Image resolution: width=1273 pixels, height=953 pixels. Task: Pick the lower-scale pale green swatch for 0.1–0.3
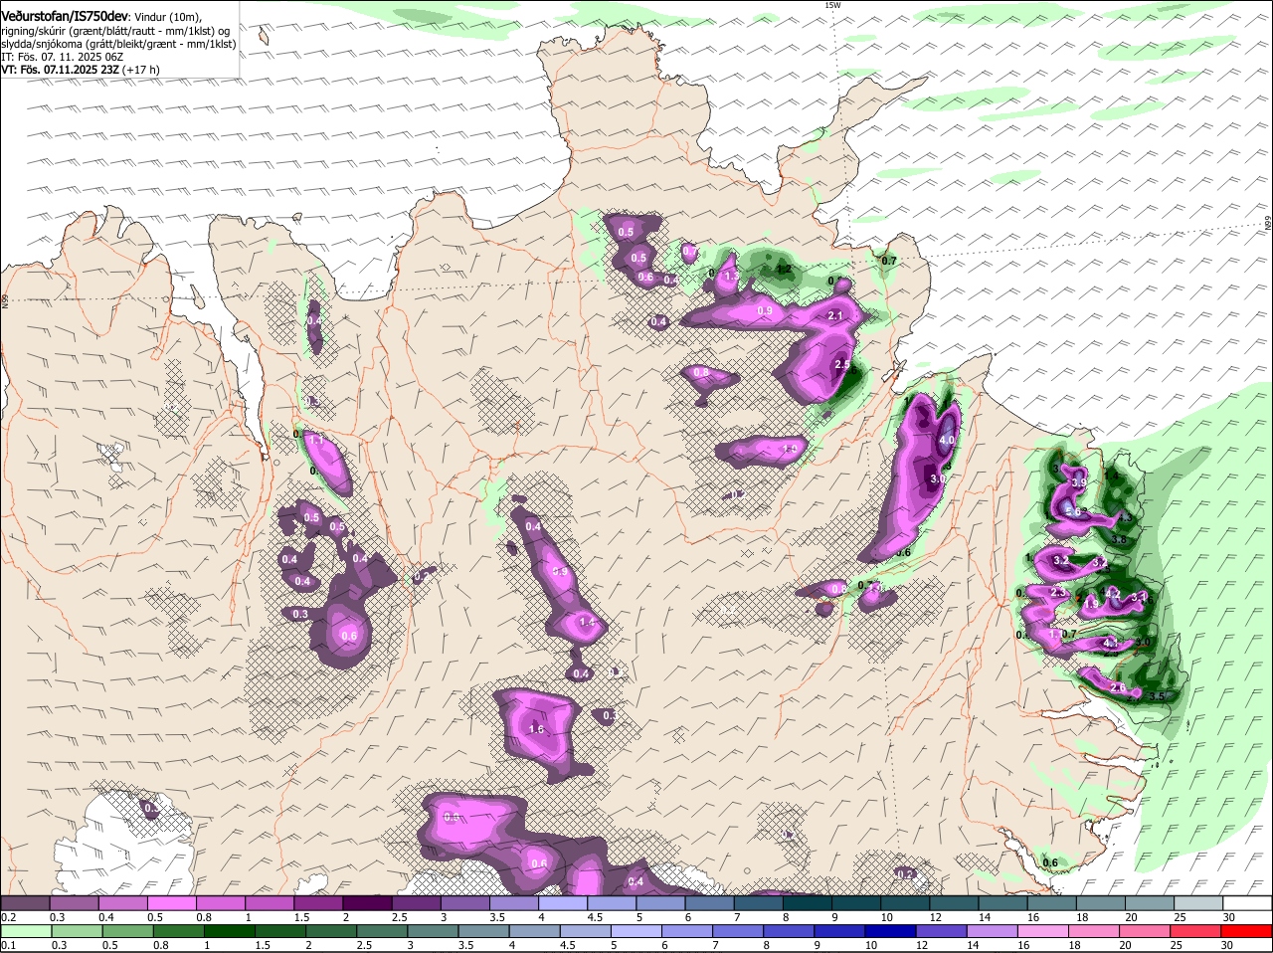pos(28,931)
